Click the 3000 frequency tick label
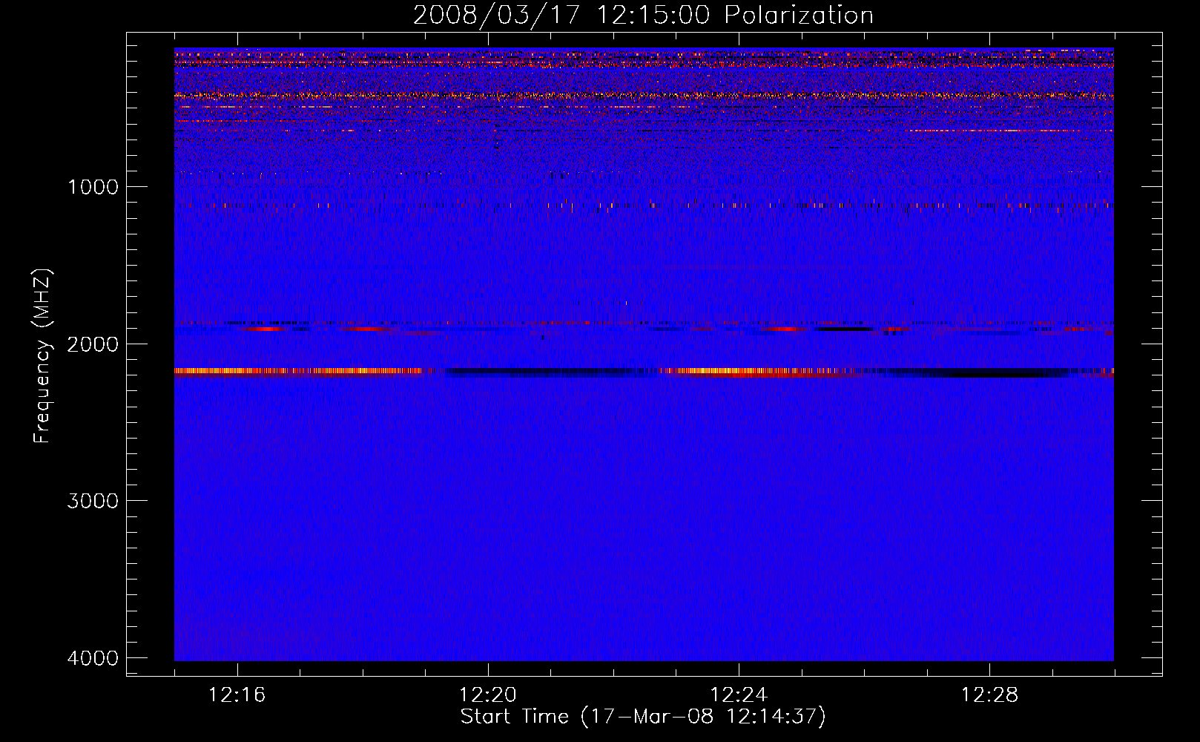1200x742 pixels. (x=93, y=501)
